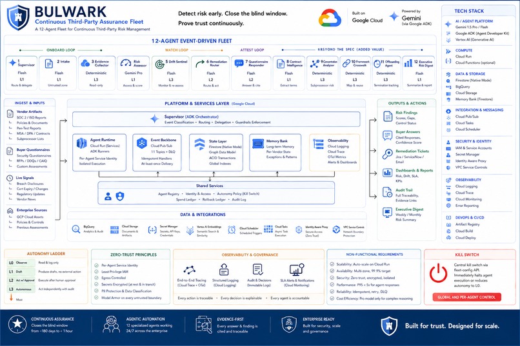Click the Cloud Storage icon in Data & Integrations
The height and width of the screenshot is (346, 520).
pyautogui.click(x=114, y=229)
